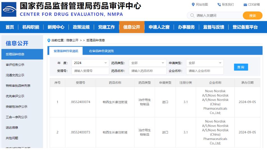The image size is (267, 150).
Task: Select 受理品种目录浏览 tab
Action: coord(66,51)
